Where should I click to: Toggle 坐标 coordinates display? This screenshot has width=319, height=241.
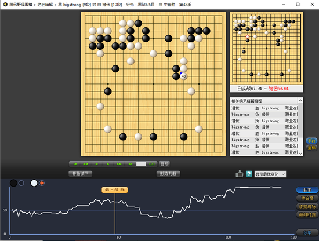[311, 148]
